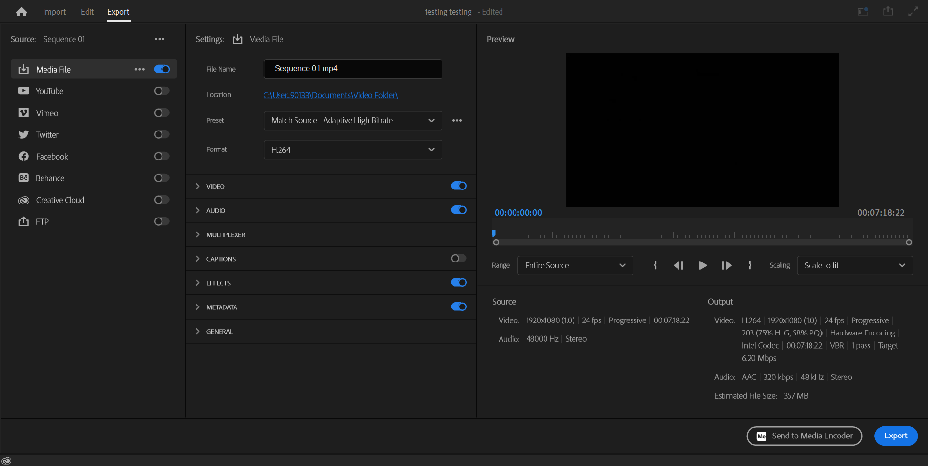
Task: Disable the Media File export toggle
Action: (x=162, y=69)
